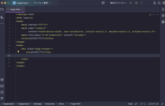This screenshot has height=106, width=165.
Task: Open the Services tool window icon
Action: [2, 80]
